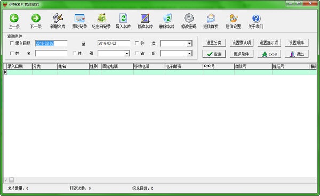Click the 电子邮箱 column header
Viewport: 320px width, 196px height.
click(x=184, y=66)
